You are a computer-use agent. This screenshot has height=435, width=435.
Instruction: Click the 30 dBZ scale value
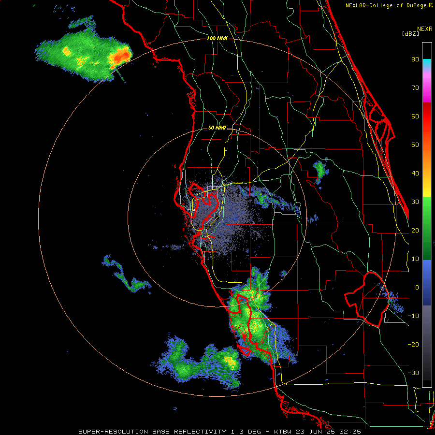point(415,202)
